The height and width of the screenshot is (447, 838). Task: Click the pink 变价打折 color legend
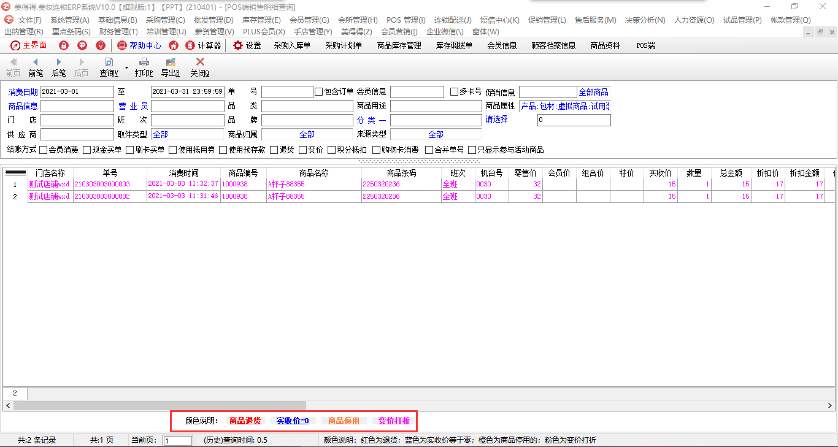394,421
